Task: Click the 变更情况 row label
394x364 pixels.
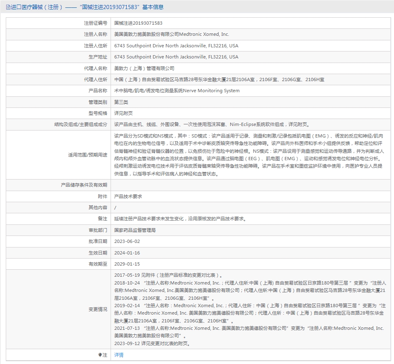Action: click(x=98, y=309)
